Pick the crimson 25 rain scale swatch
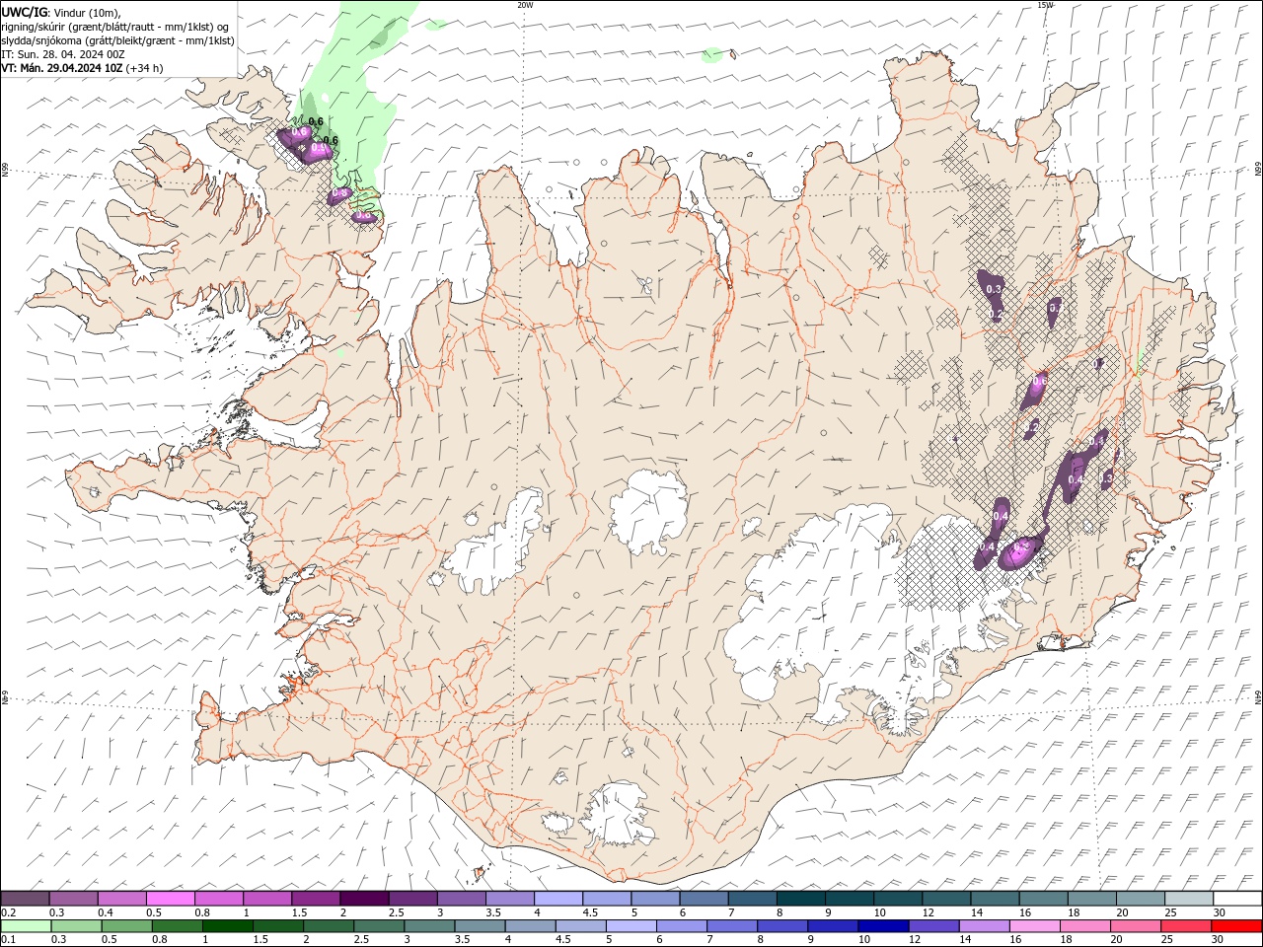 pyautogui.click(x=1184, y=926)
